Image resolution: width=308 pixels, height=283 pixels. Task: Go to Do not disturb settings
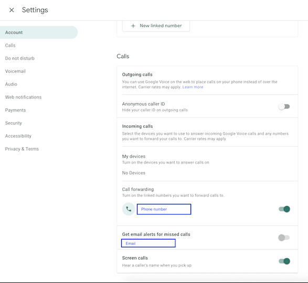coord(20,58)
